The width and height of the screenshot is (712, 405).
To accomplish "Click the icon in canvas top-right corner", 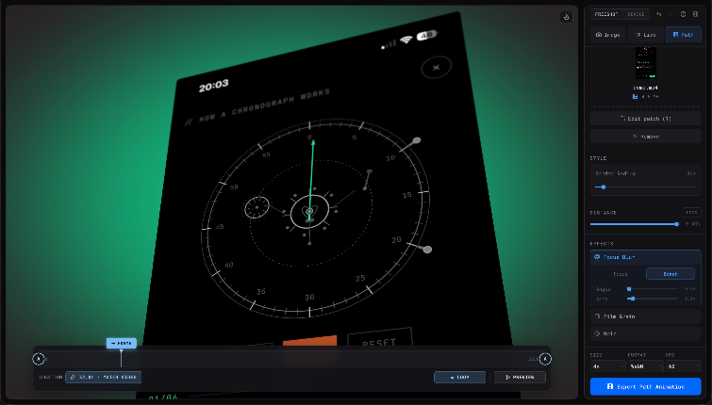I will pos(566,16).
